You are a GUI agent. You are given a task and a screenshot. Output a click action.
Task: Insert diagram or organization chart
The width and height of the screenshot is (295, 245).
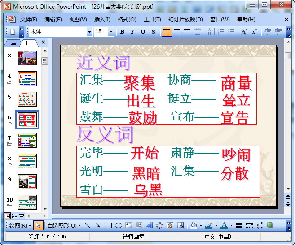[159, 225]
